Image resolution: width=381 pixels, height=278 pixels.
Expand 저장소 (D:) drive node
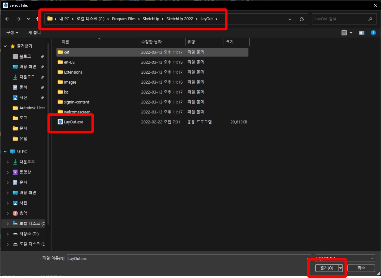tap(8, 234)
